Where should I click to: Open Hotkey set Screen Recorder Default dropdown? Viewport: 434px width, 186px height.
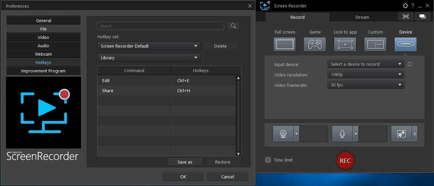click(149, 46)
